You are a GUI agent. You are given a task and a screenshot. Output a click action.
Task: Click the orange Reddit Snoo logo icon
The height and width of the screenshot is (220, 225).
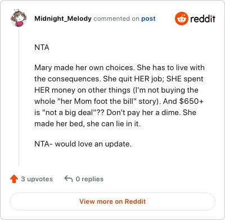tap(181, 19)
